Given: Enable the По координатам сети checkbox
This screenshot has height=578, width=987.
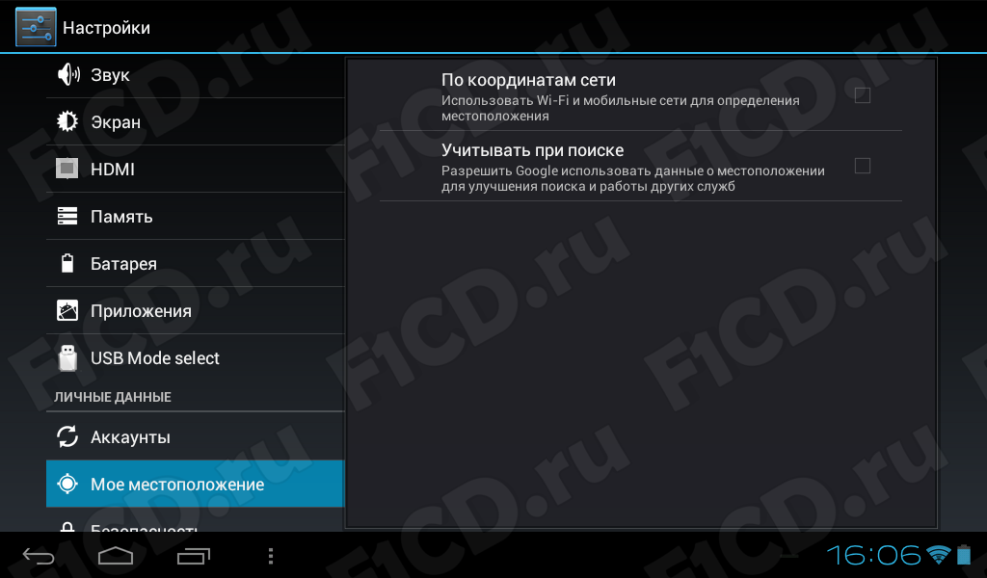Looking at the screenshot, I should coord(863,95).
